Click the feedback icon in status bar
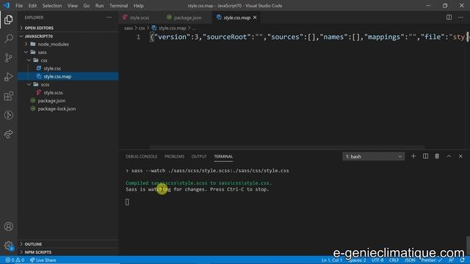Screen dimensions: 470x264 pyautogui.click(x=451, y=260)
